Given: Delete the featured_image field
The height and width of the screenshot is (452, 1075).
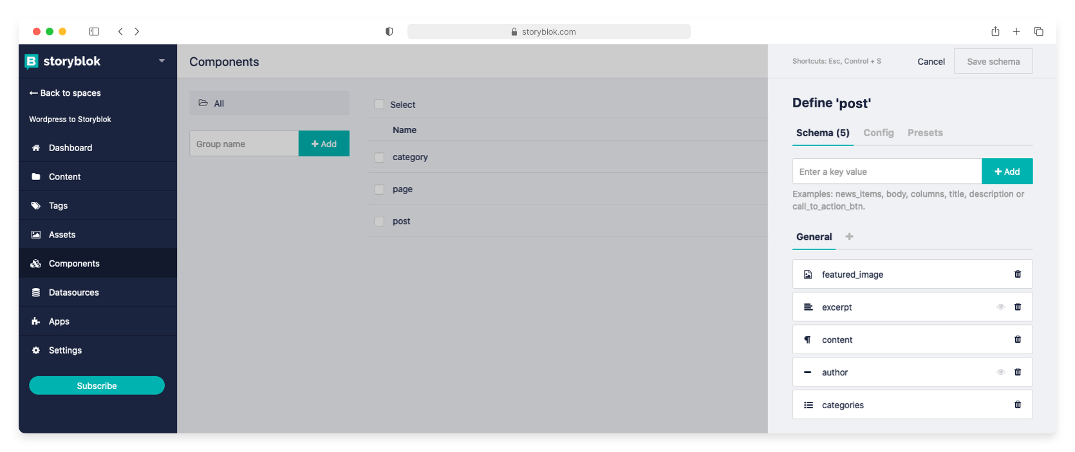Looking at the screenshot, I should pyautogui.click(x=1018, y=275).
